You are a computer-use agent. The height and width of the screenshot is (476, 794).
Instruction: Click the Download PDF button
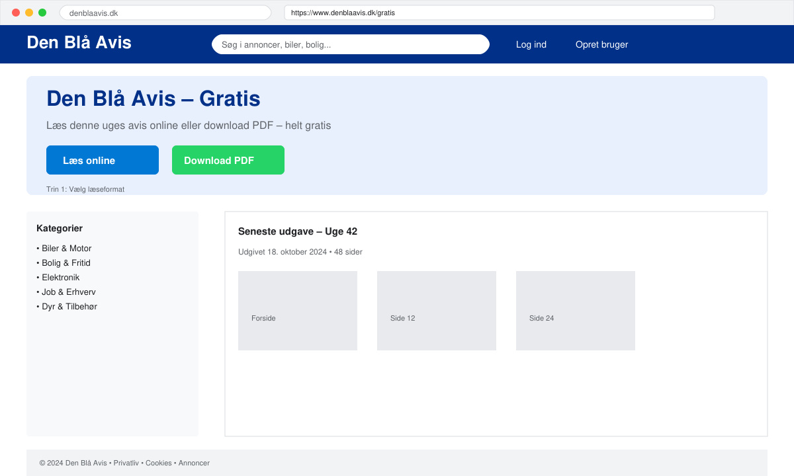click(228, 160)
